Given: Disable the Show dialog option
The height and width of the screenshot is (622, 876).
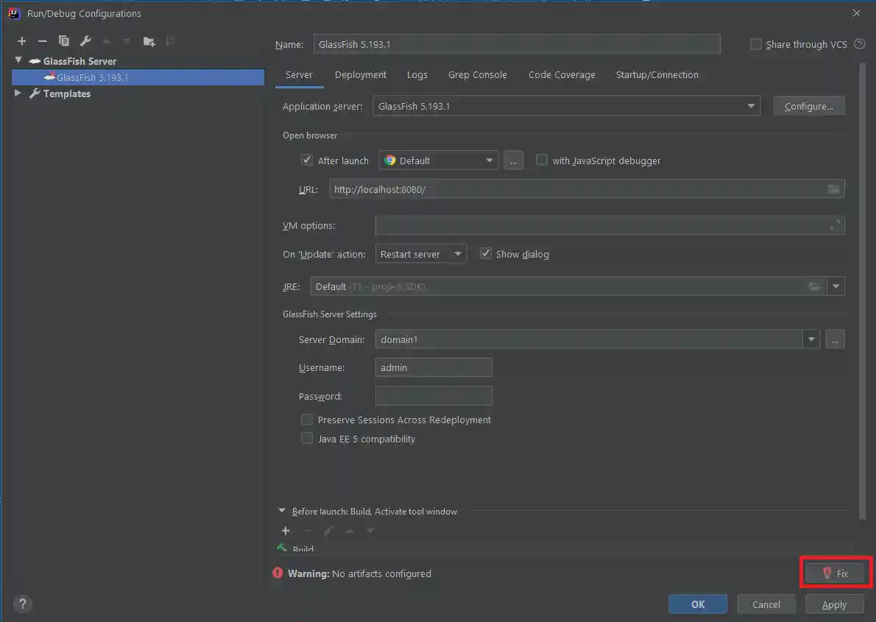Looking at the screenshot, I should [486, 253].
